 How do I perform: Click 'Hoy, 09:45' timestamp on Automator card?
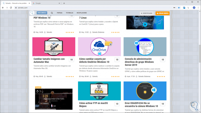(39, 76)
